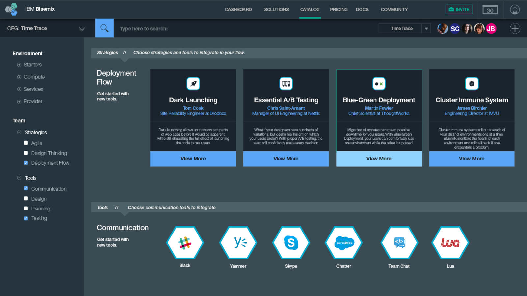Choose the Skype integration icon

[x=291, y=243]
